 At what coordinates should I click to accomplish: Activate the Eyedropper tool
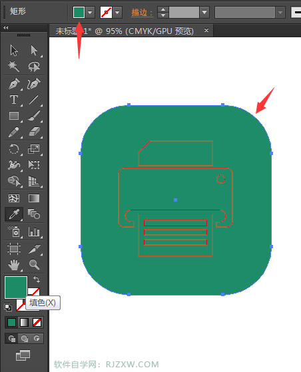coord(14,214)
